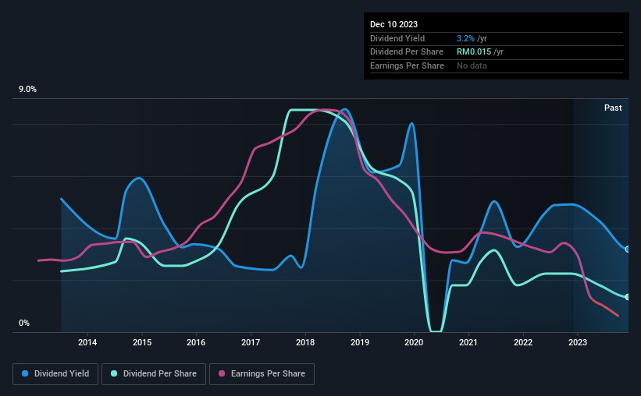Click the 0% y-axis label

pos(24,323)
